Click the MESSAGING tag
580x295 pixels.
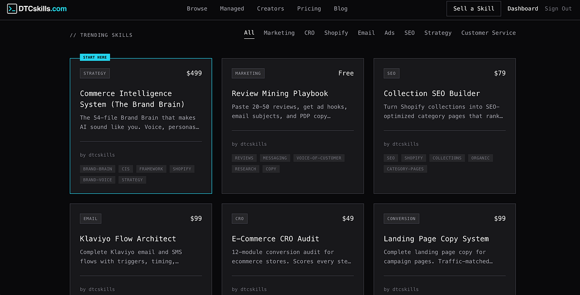click(275, 158)
